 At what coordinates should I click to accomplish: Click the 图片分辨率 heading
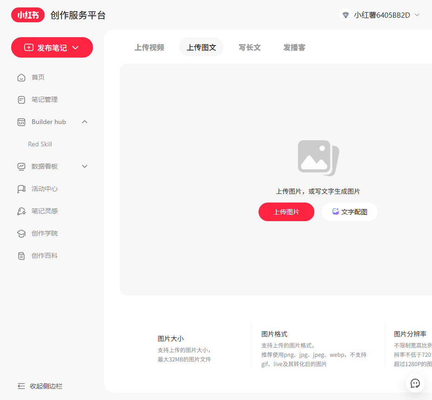410,334
